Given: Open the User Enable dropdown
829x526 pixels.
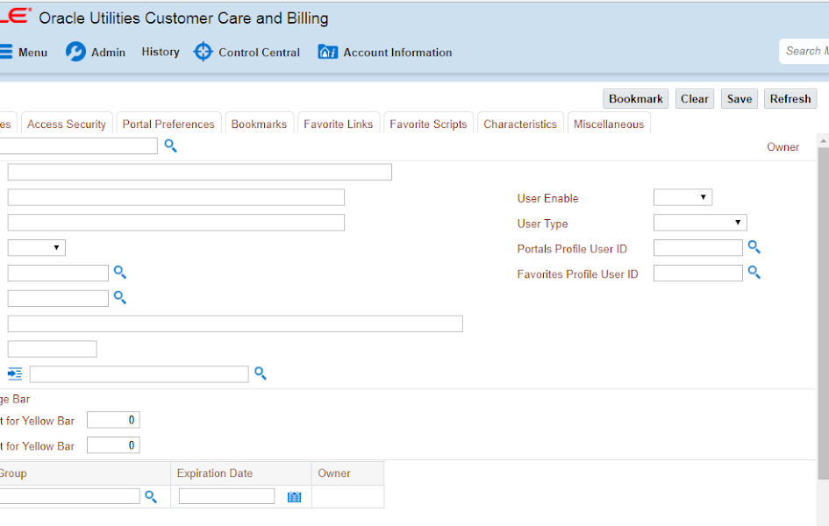Looking at the screenshot, I should tap(682, 196).
